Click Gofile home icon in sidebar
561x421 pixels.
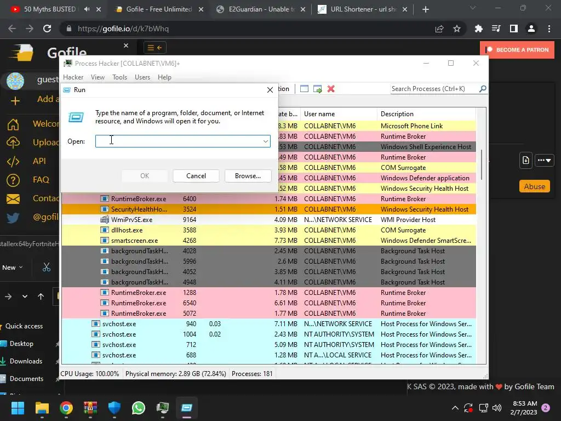point(13,124)
